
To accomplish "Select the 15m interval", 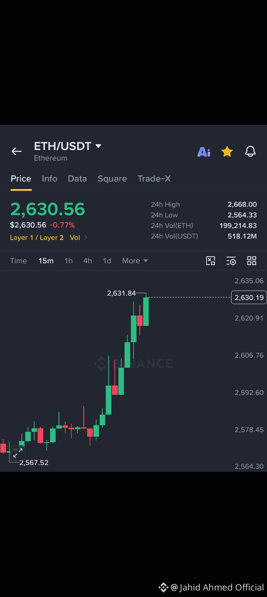I will coord(46,261).
